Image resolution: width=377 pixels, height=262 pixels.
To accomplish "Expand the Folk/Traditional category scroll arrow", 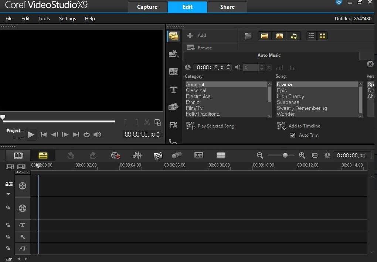I will coord(269,115).
